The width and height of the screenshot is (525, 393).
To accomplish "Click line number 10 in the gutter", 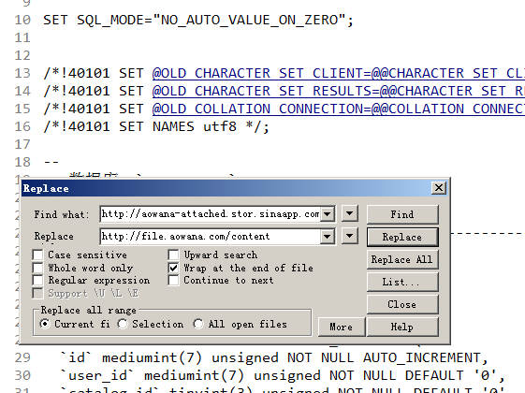I will click(x=22, y=20).
